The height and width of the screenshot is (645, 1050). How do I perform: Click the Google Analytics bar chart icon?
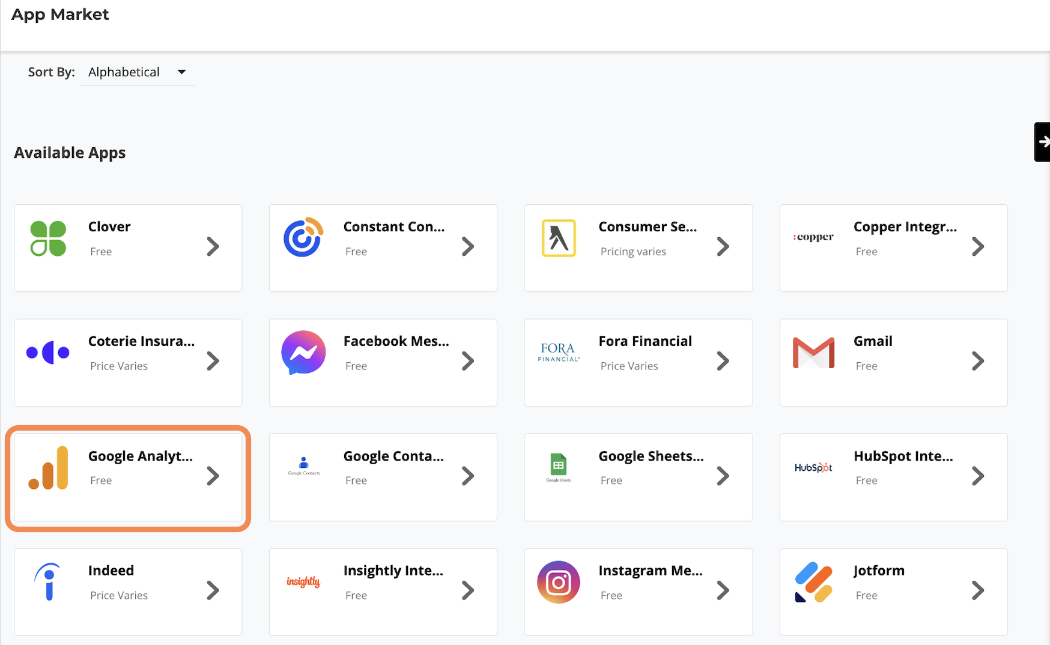[x=49, y=468]
